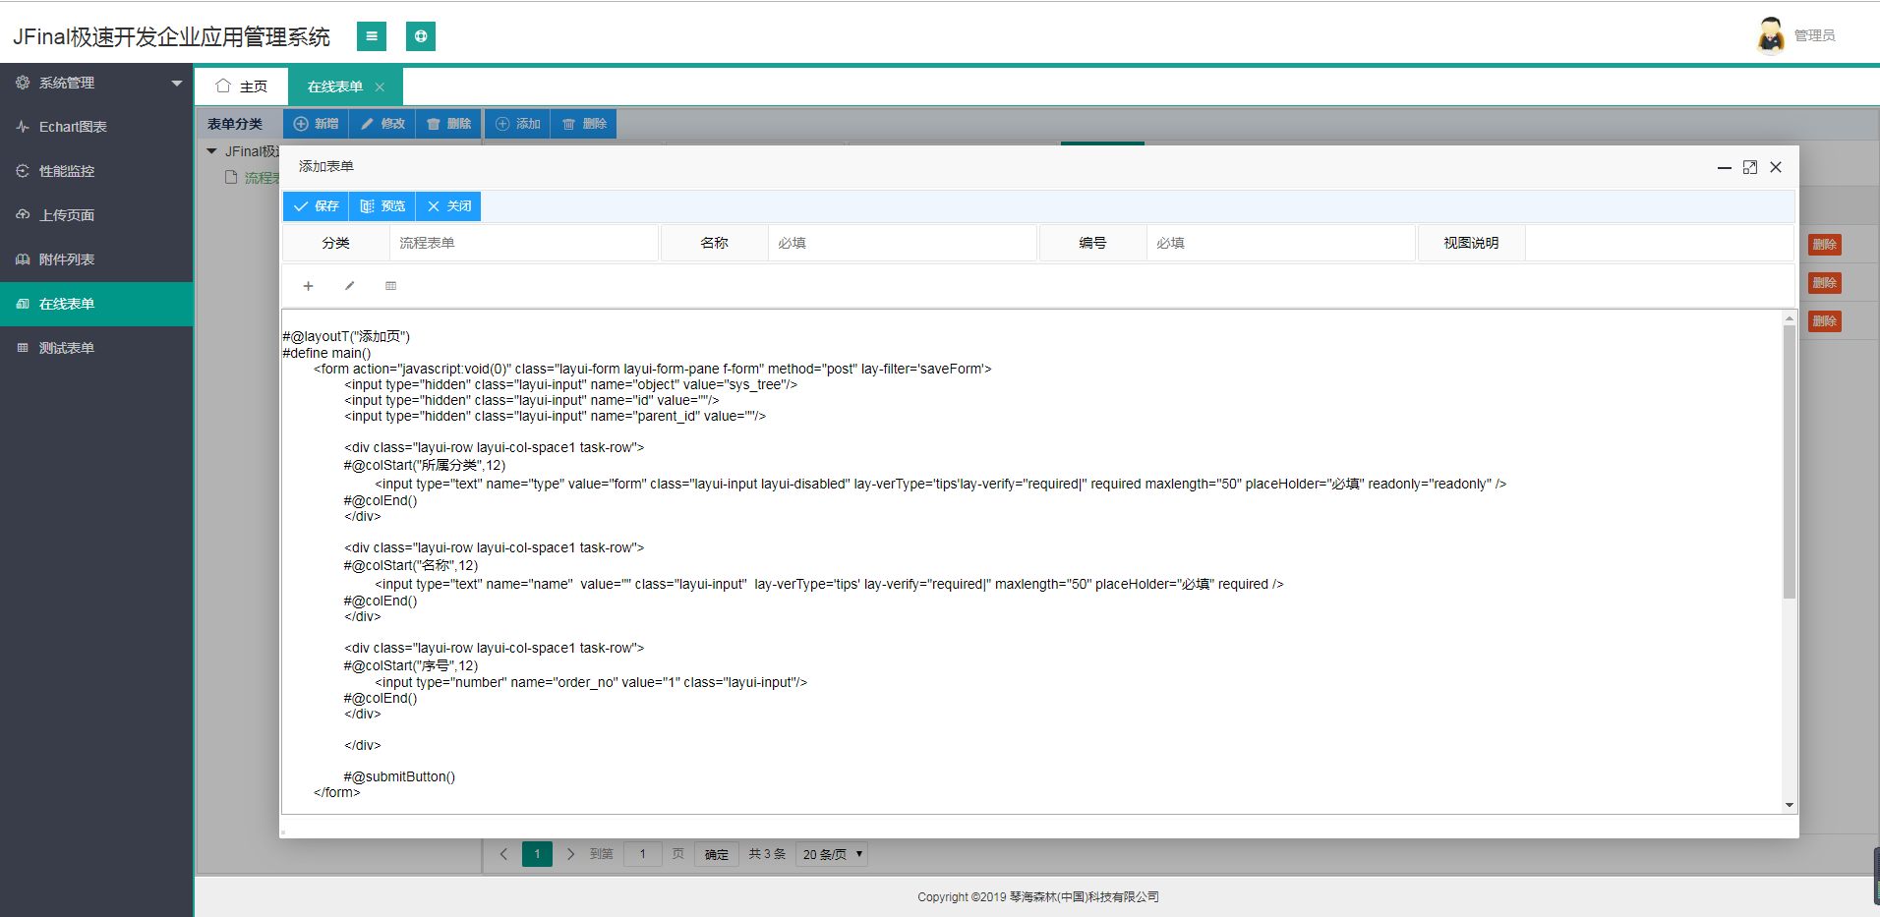The height and width of the screenshot is (917, 1880).
Task: Click 预览 button in dialog
Action: (382, 206)
